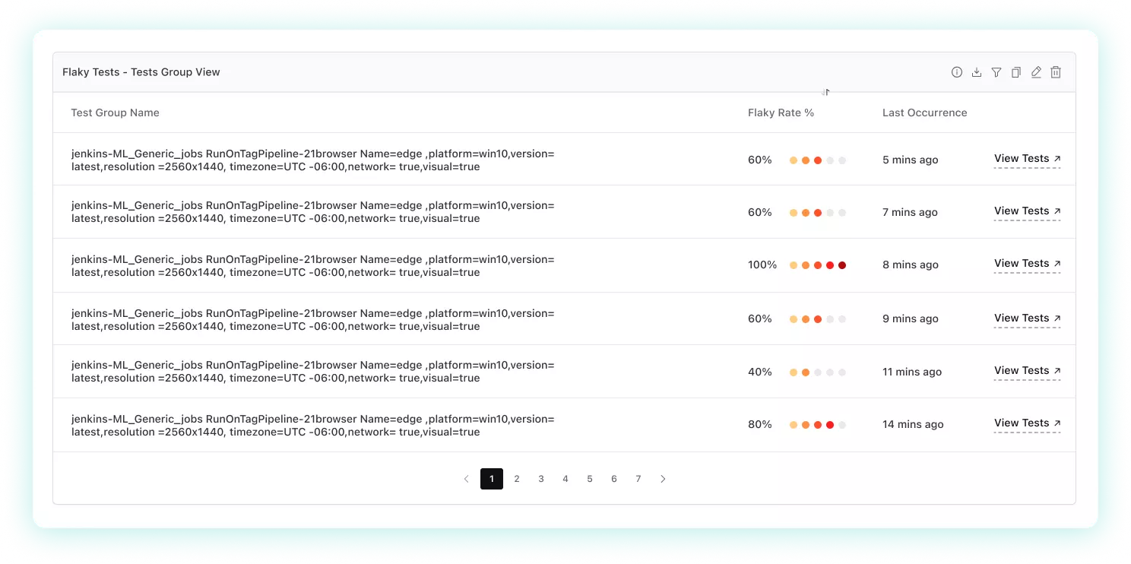Click the Last Occurrence column header
Image resolution: width=1131 pixels, height=564 pixels.
(924, 112)
